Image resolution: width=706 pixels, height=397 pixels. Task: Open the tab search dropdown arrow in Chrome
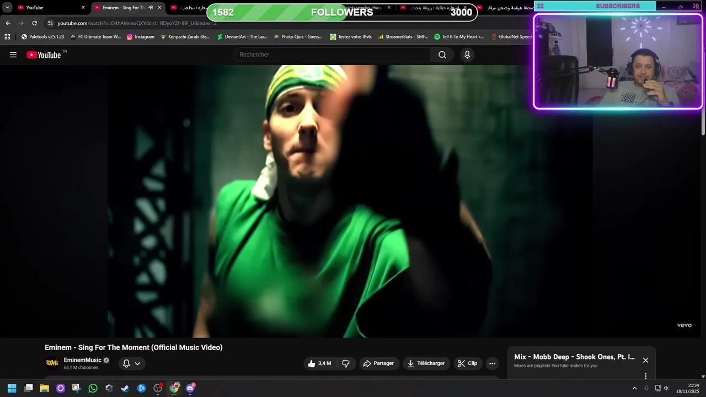pos(7,7)
